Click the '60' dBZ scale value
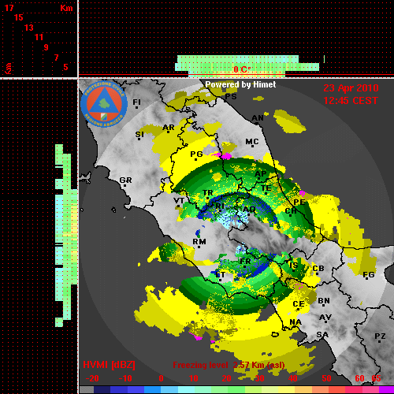 point(359,378)
